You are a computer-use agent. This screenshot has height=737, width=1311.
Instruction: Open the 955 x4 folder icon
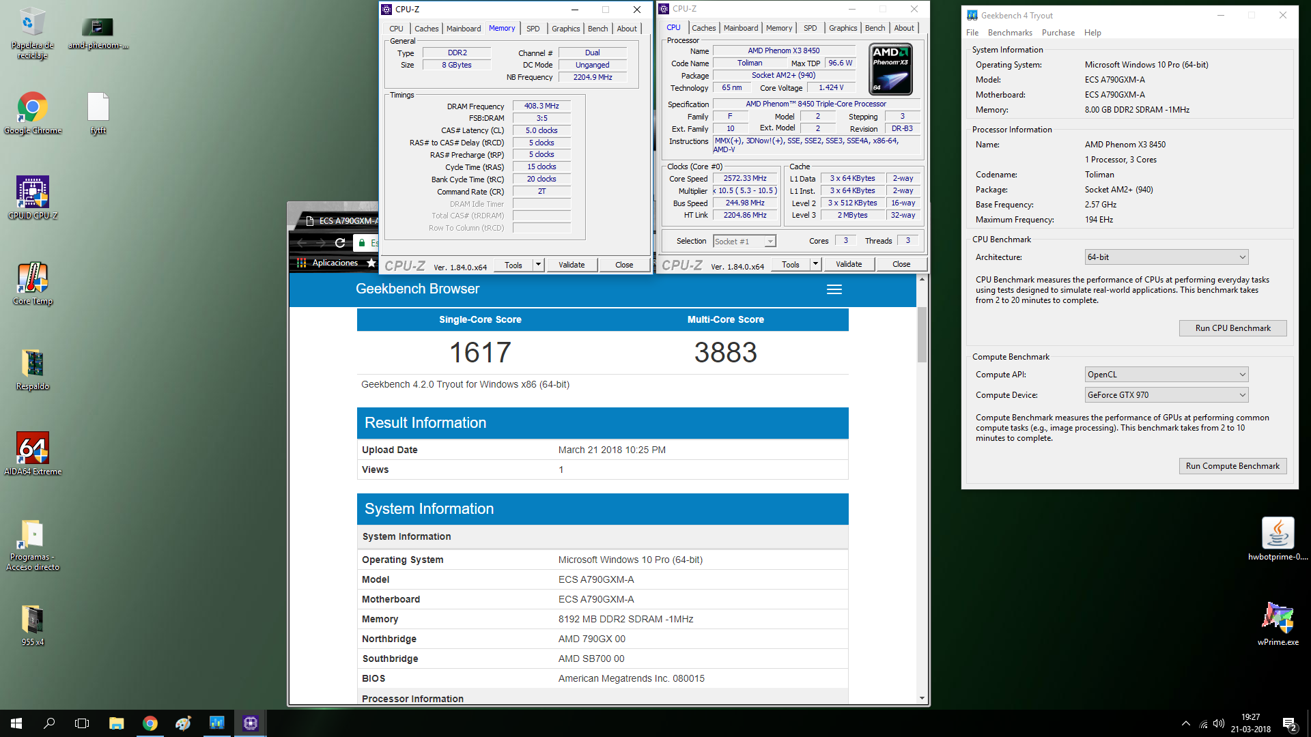pos(32,625)
